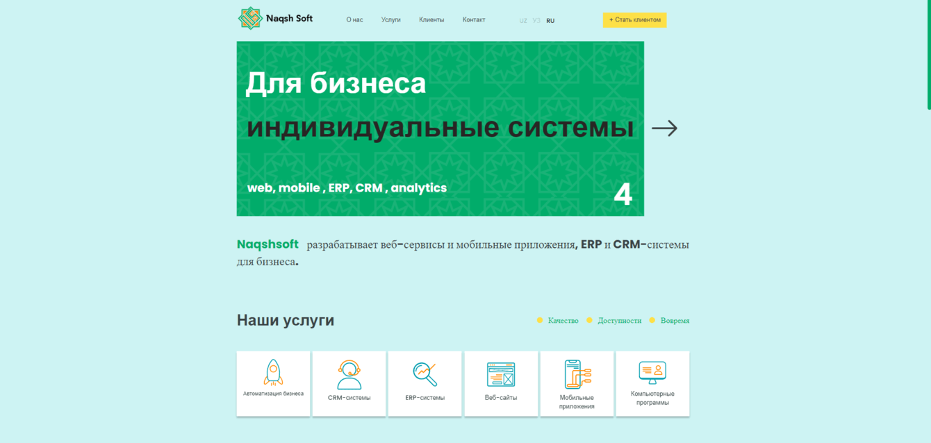
Task: Click the Naqsh Soft logo emblem
Action: [x=249, y=17]
